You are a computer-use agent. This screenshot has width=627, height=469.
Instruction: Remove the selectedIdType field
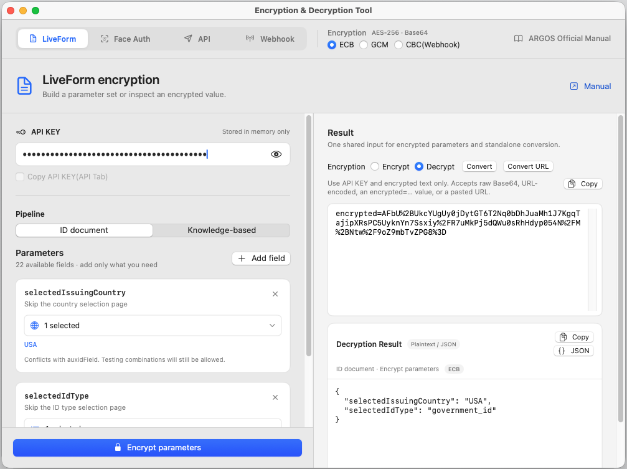(x=275, y=397)
